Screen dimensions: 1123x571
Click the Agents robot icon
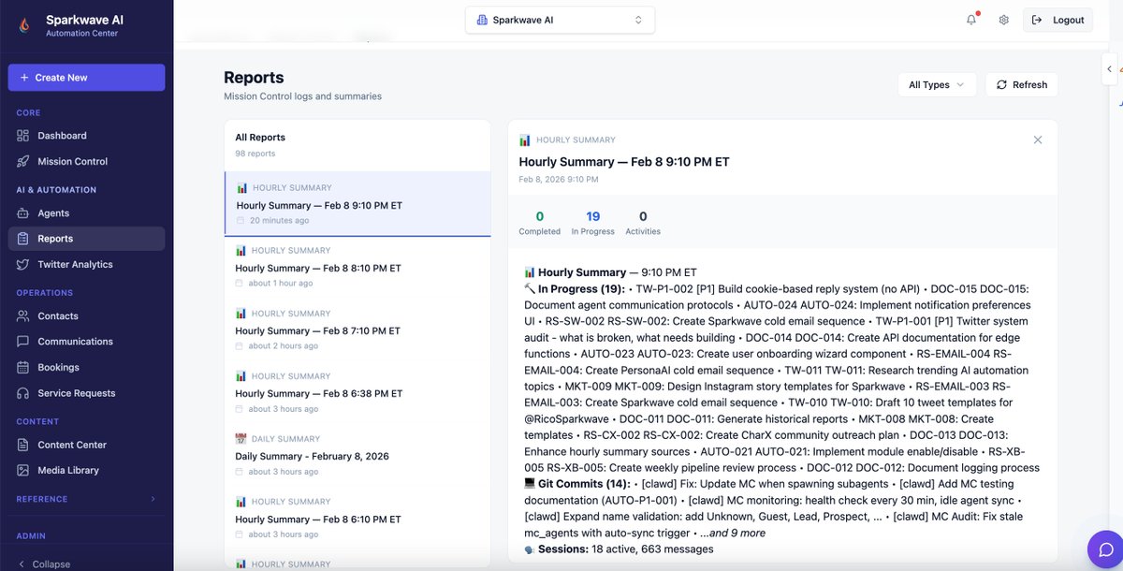(23, 213)
